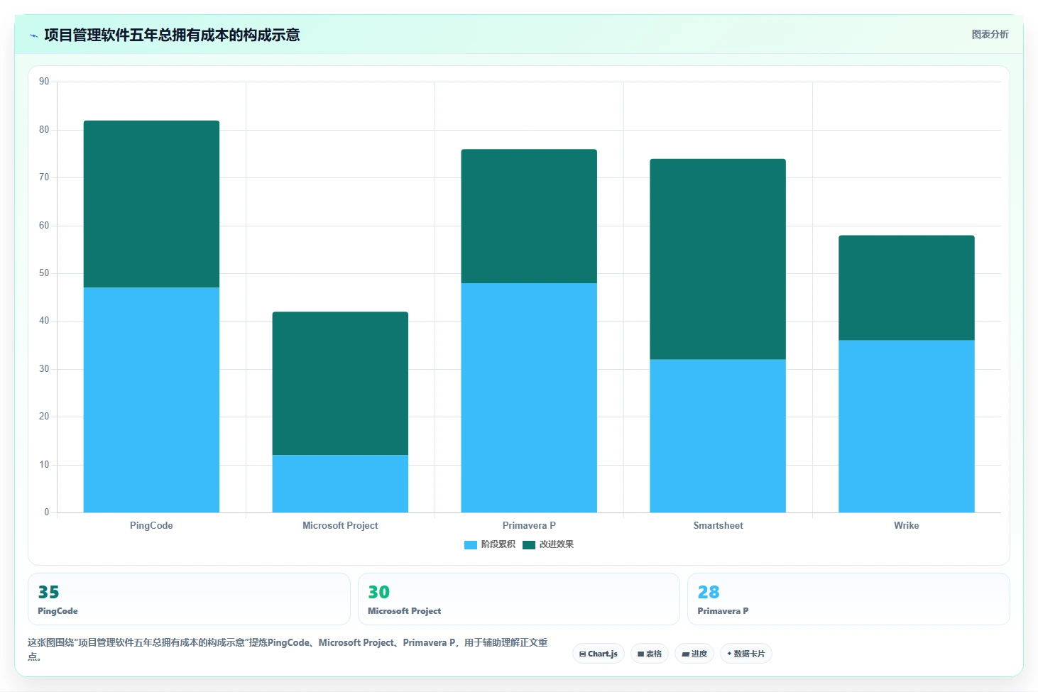Click the y-axis tick label 80
The image size is (1038, 692).
click(44, 129)
